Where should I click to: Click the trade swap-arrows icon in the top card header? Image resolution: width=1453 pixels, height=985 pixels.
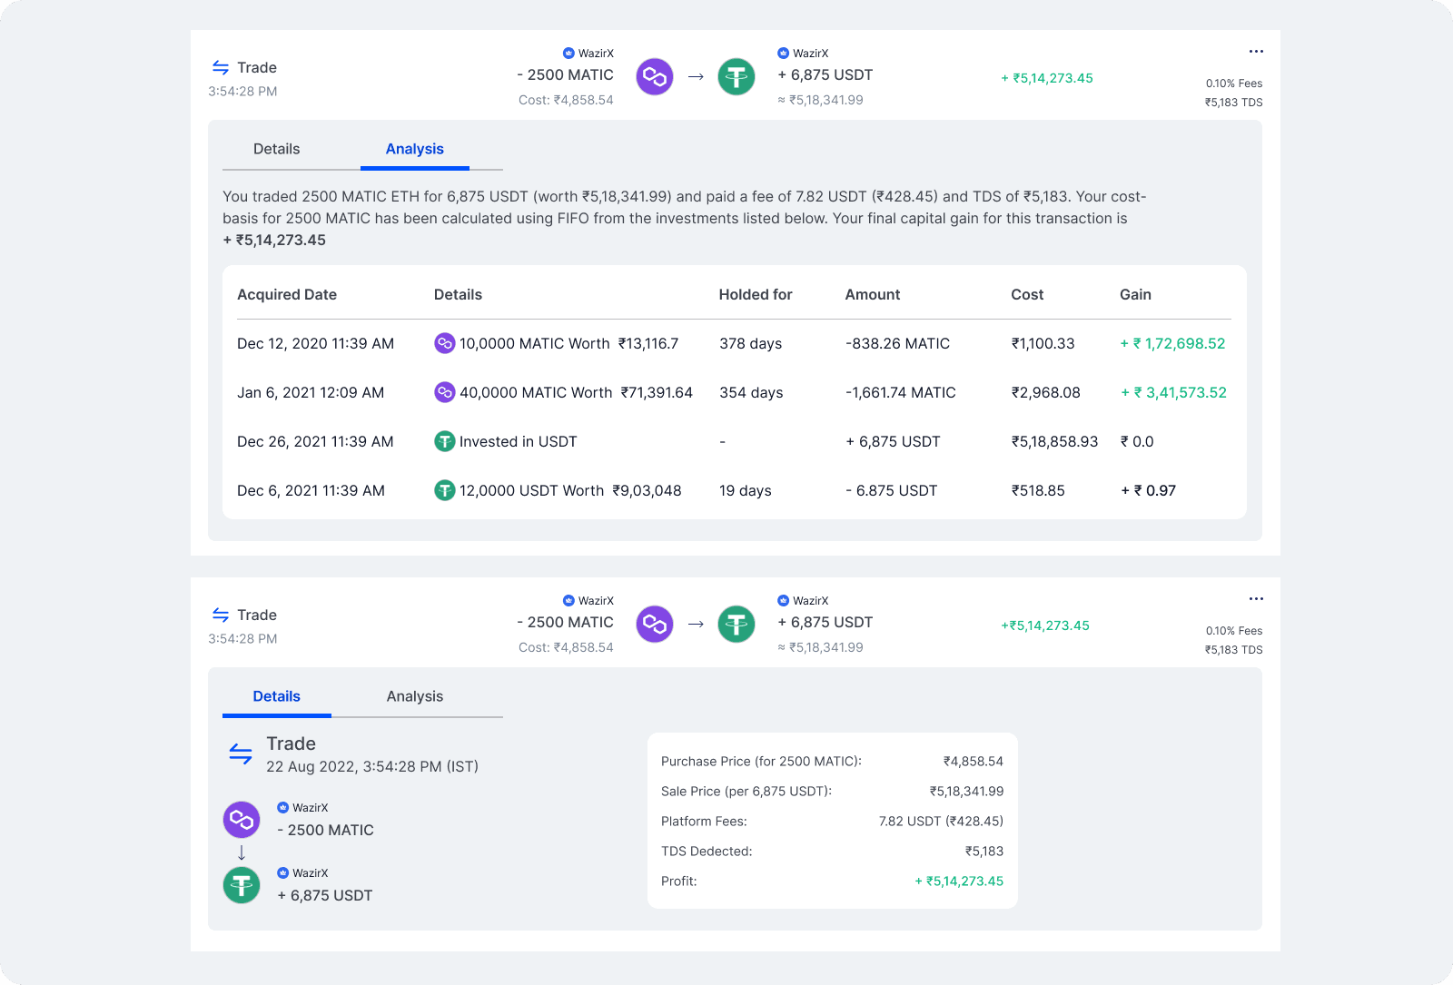click(x=221, y=67)
